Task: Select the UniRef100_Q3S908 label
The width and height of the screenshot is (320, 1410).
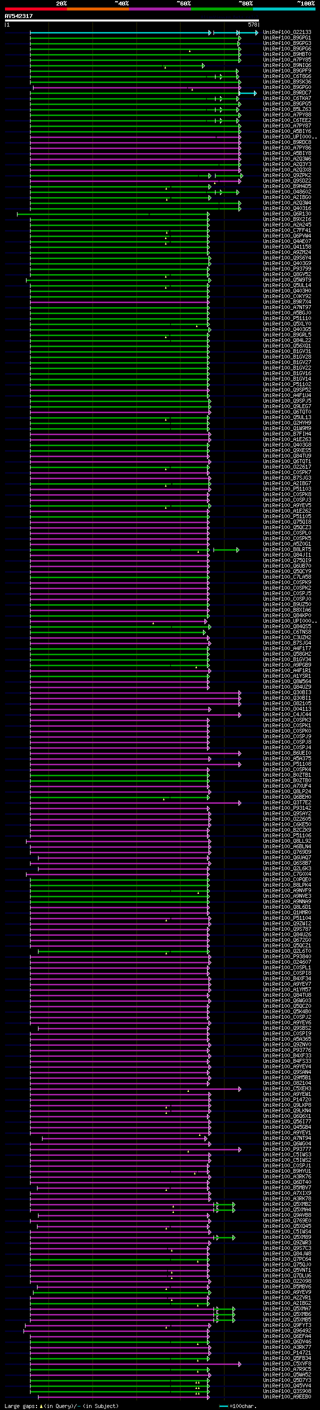Action: click(287, 1391)
